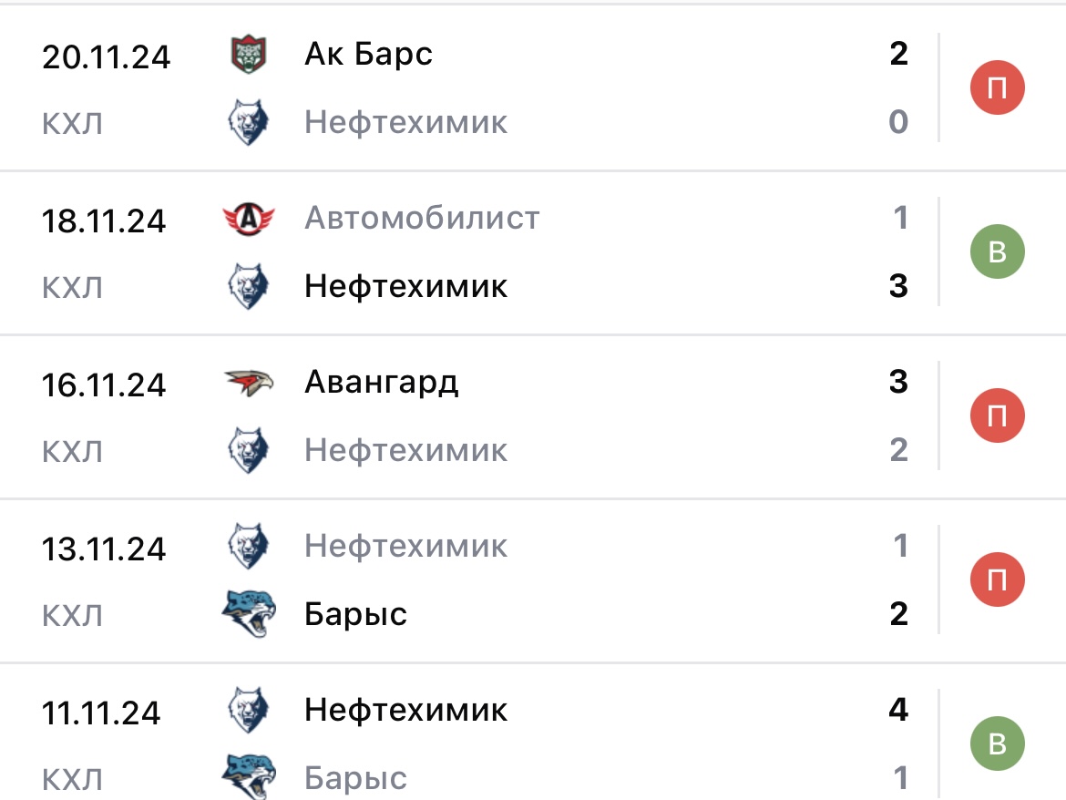This screenshot has height=800, width=1066.
Task: Click green win badge for 11.11.24 match
Action: tap(997, 744)
